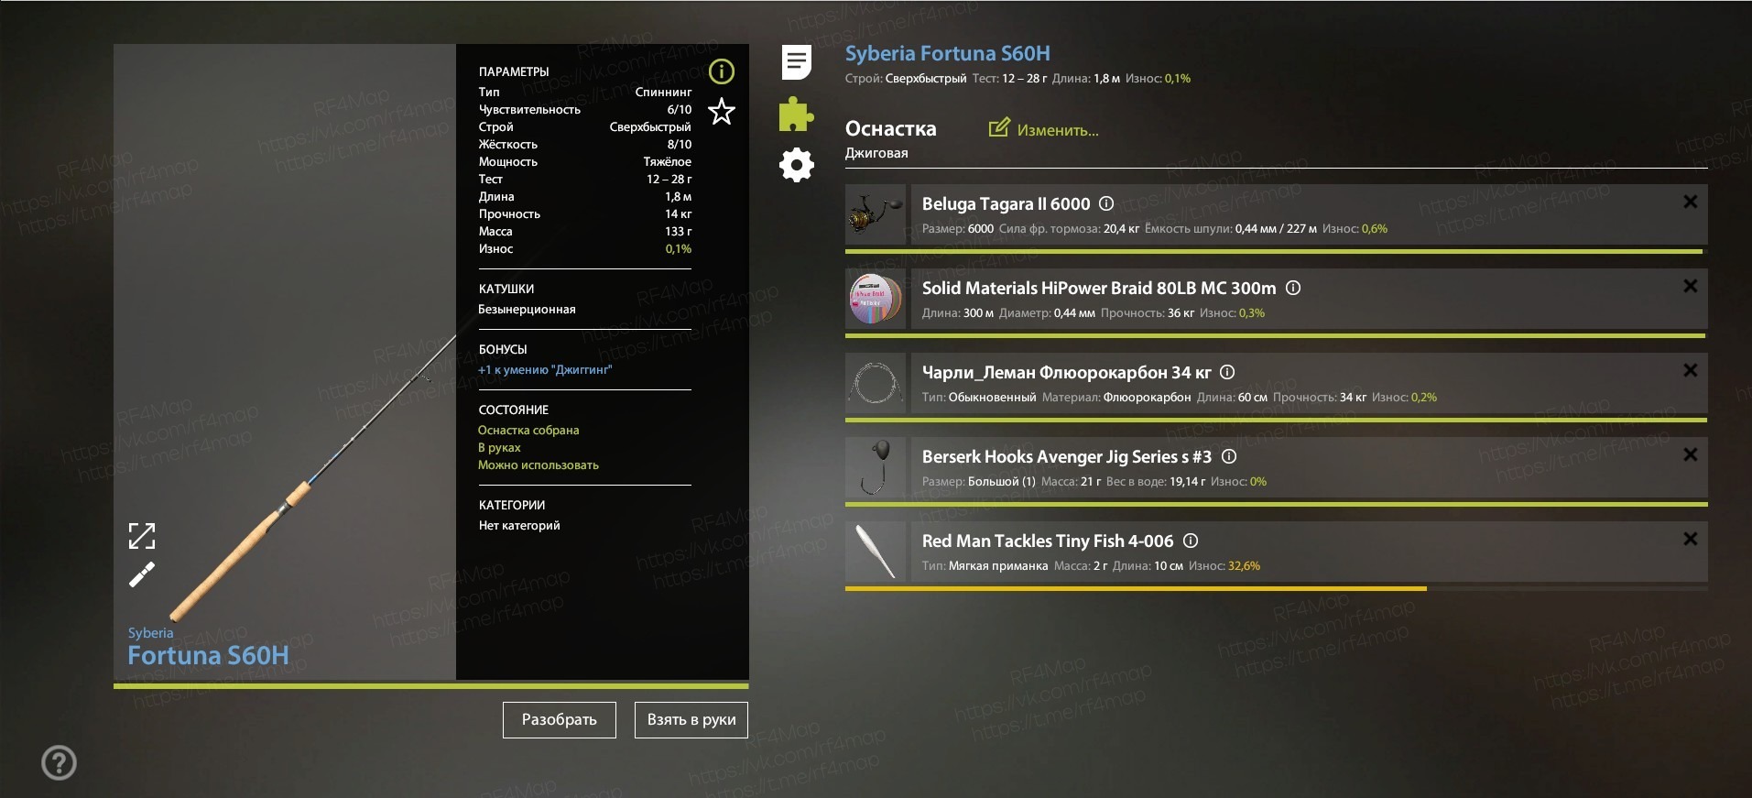Image resolution: width=1752 pixels, height=798 pixels.
Task: Select the Berserk jig hook thumbnail
Action: point(876,467)
